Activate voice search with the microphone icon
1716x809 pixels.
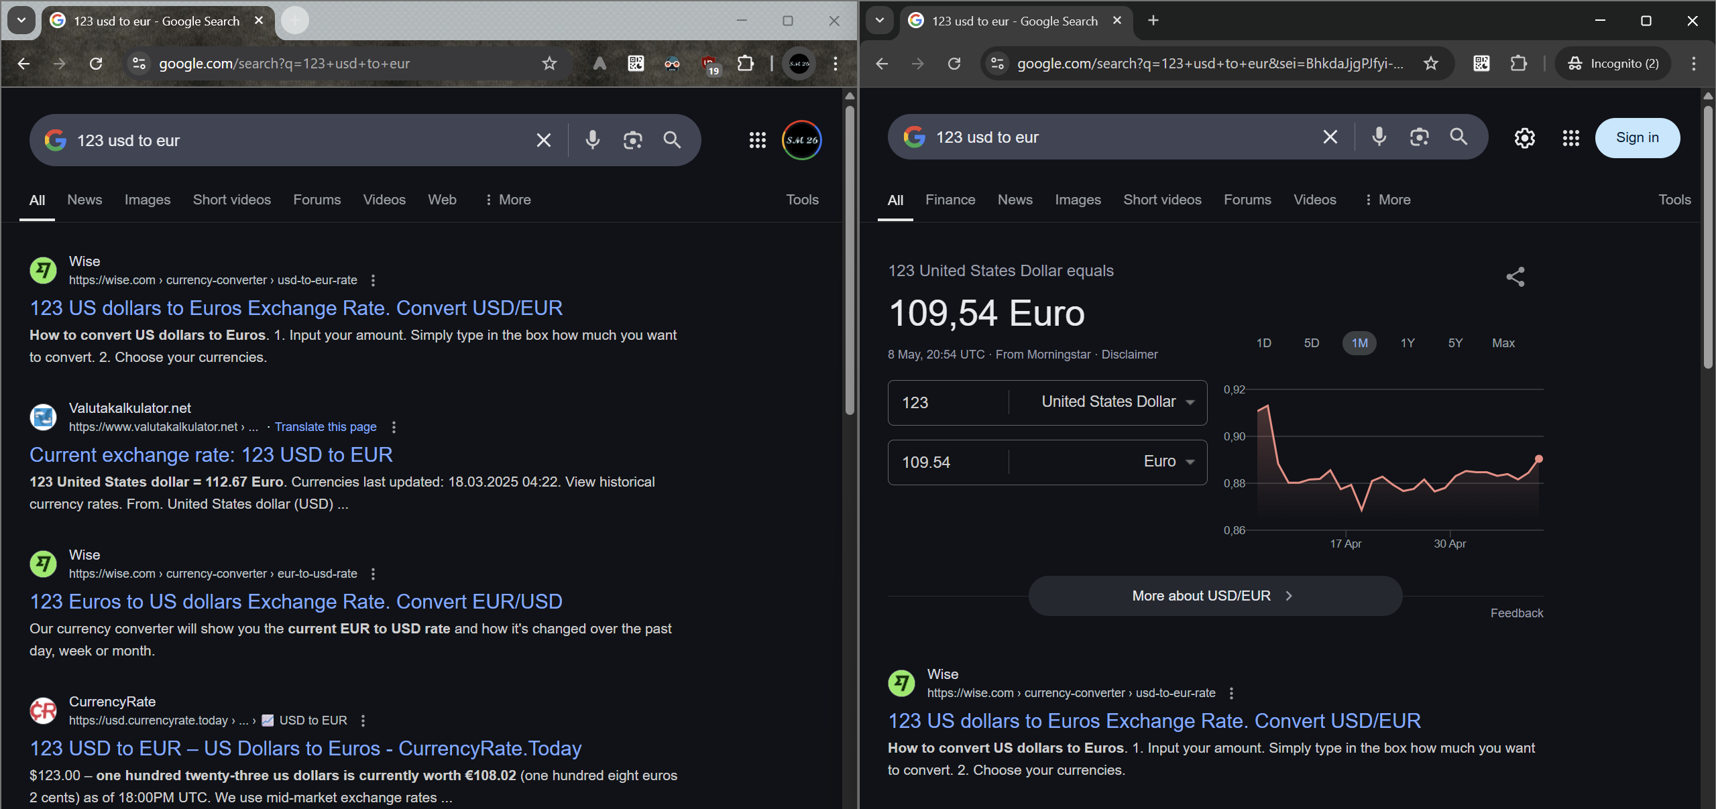592,140
